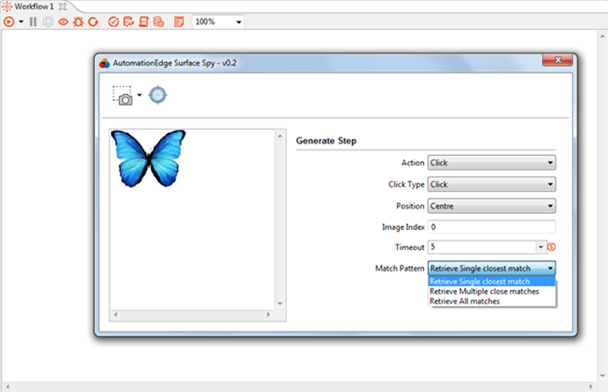Click the database impact analysis icon

(x=128, y=22)
